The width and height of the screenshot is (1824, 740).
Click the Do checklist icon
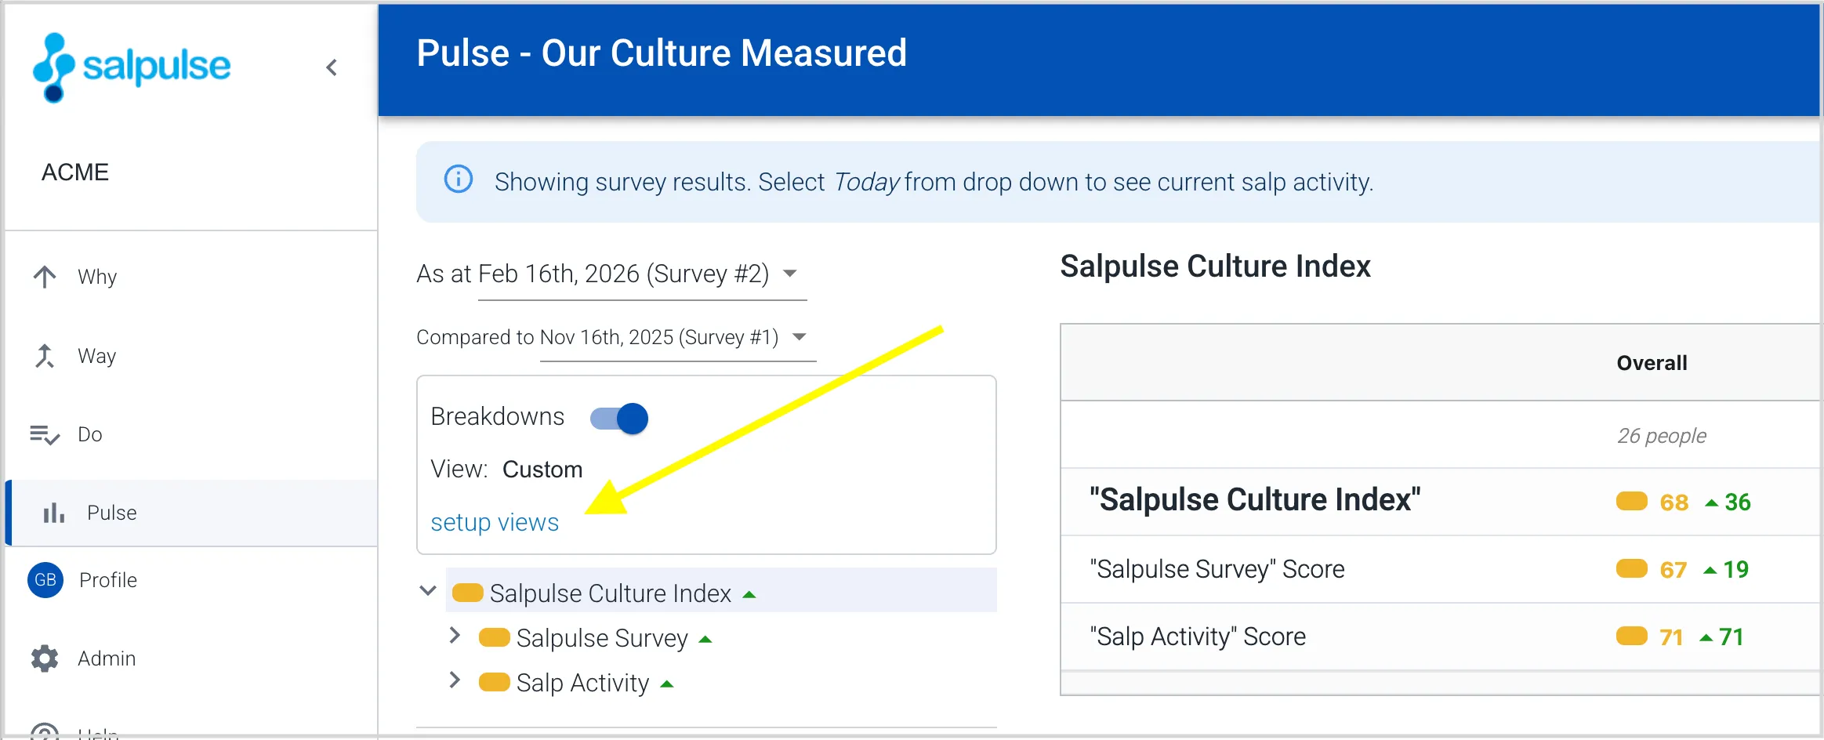(45, 434)
